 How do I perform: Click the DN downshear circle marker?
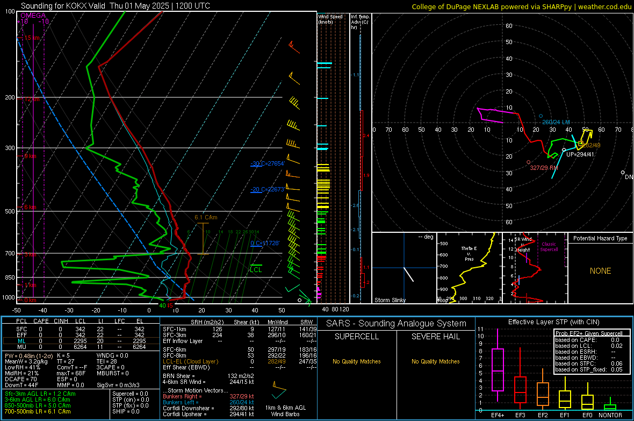point(623,173)
